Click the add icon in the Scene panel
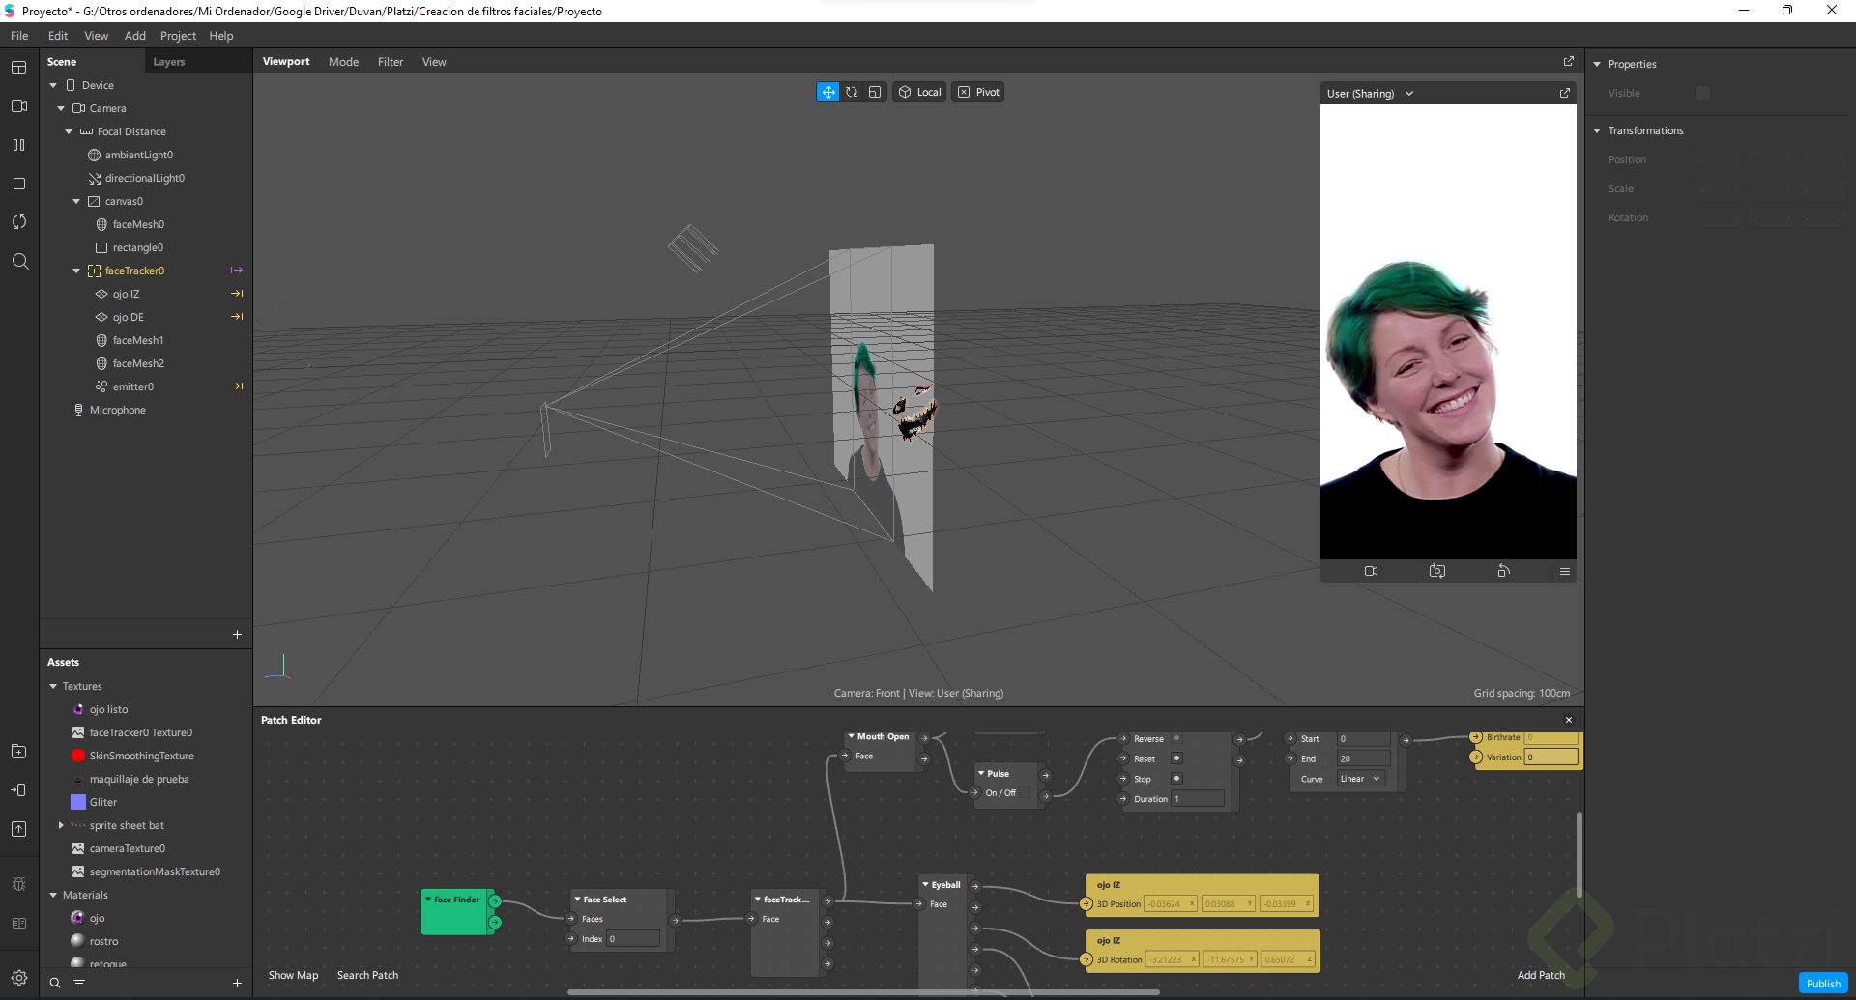 pos(237,634)
